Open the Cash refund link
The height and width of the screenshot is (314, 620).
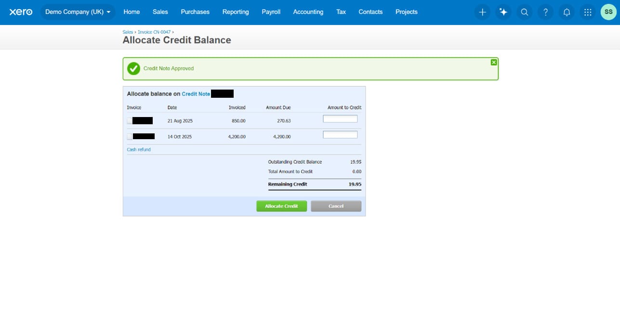pyautogui.click(x=138, y=150)
